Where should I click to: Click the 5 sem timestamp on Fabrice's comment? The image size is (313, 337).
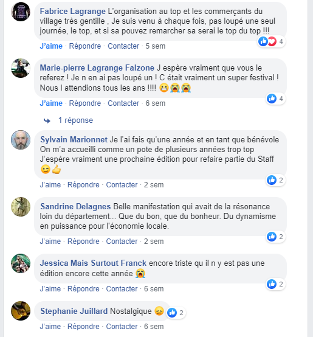[x=156, y=46]
